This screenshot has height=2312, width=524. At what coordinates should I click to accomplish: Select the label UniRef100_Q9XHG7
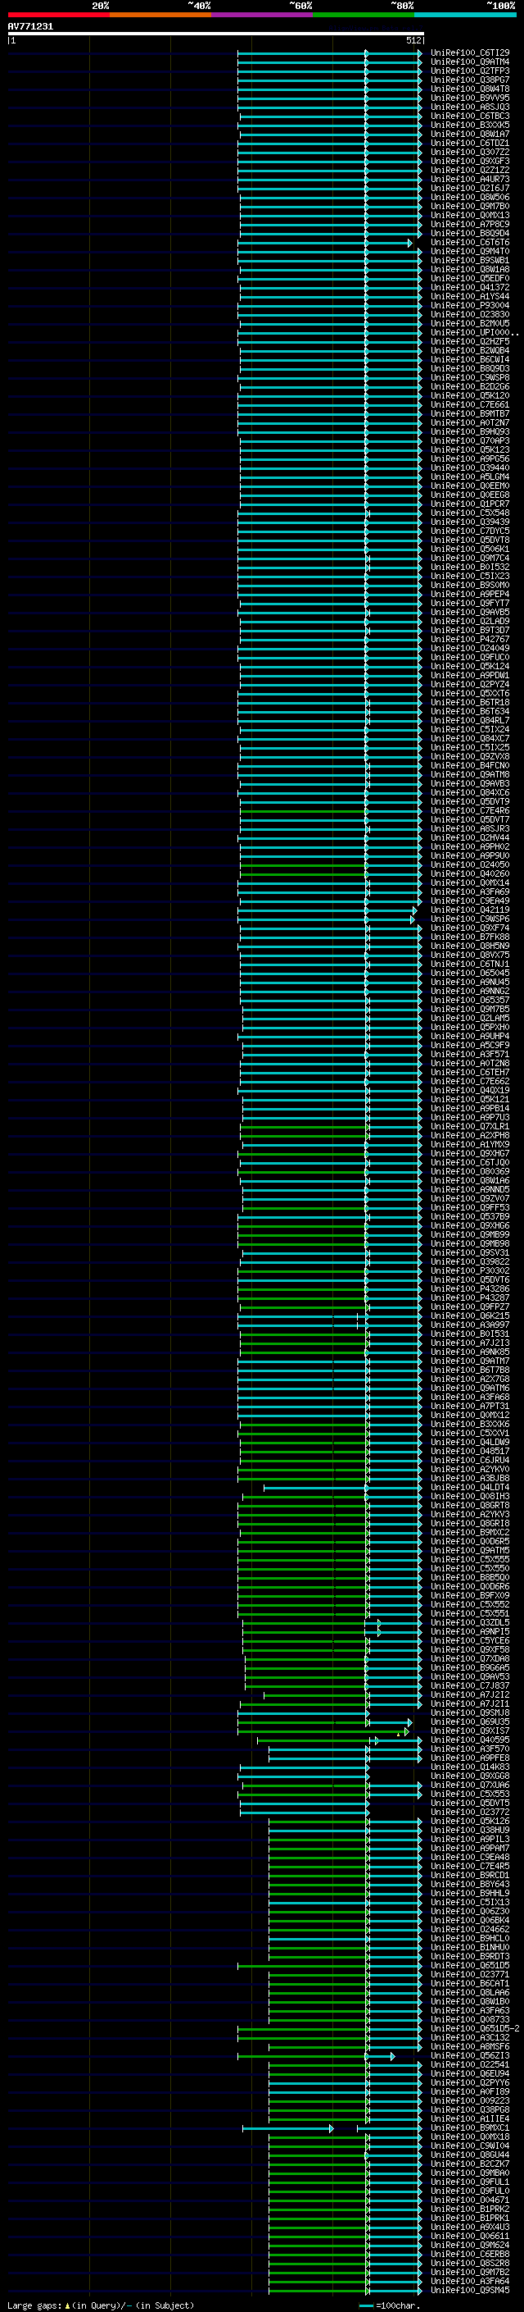470,1153
